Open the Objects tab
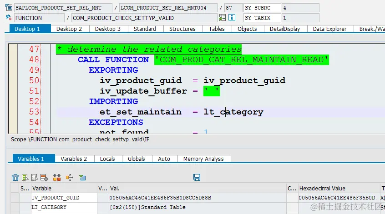The width and height of the screenshot is (385, 214). point(248,29)
